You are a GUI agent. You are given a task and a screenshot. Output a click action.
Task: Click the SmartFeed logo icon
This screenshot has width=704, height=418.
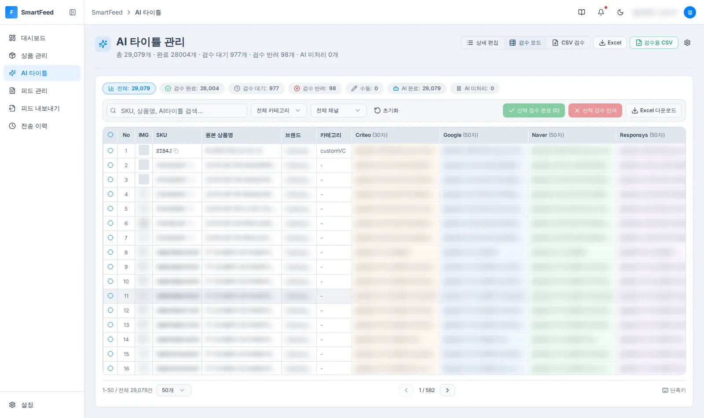tap(11, 12)
